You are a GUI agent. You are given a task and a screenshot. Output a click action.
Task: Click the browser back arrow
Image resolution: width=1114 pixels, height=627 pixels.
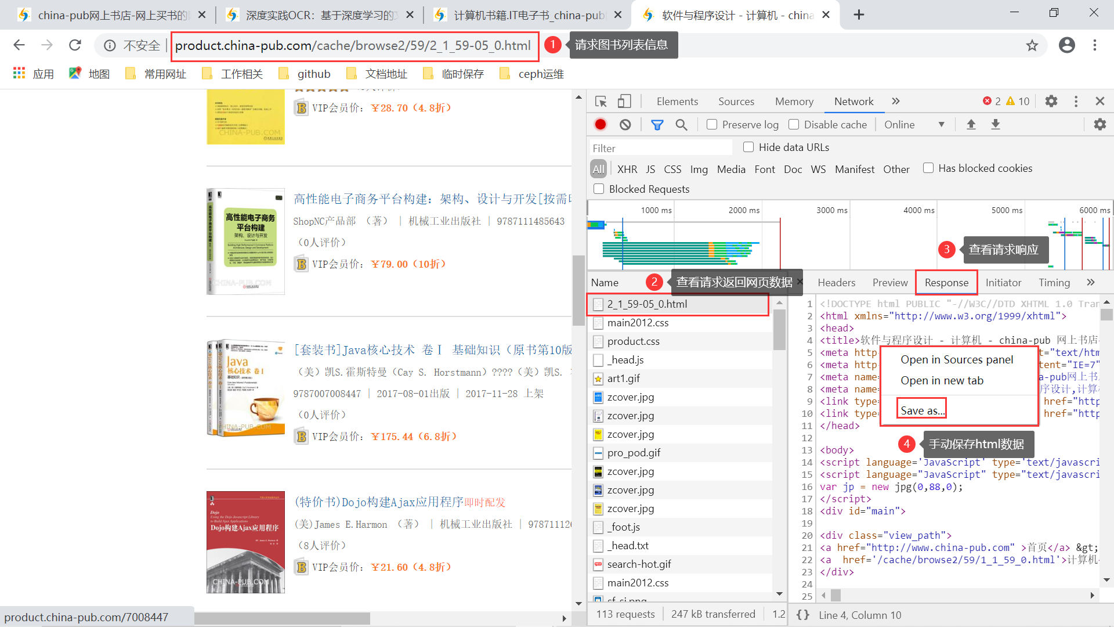(19, 45)
